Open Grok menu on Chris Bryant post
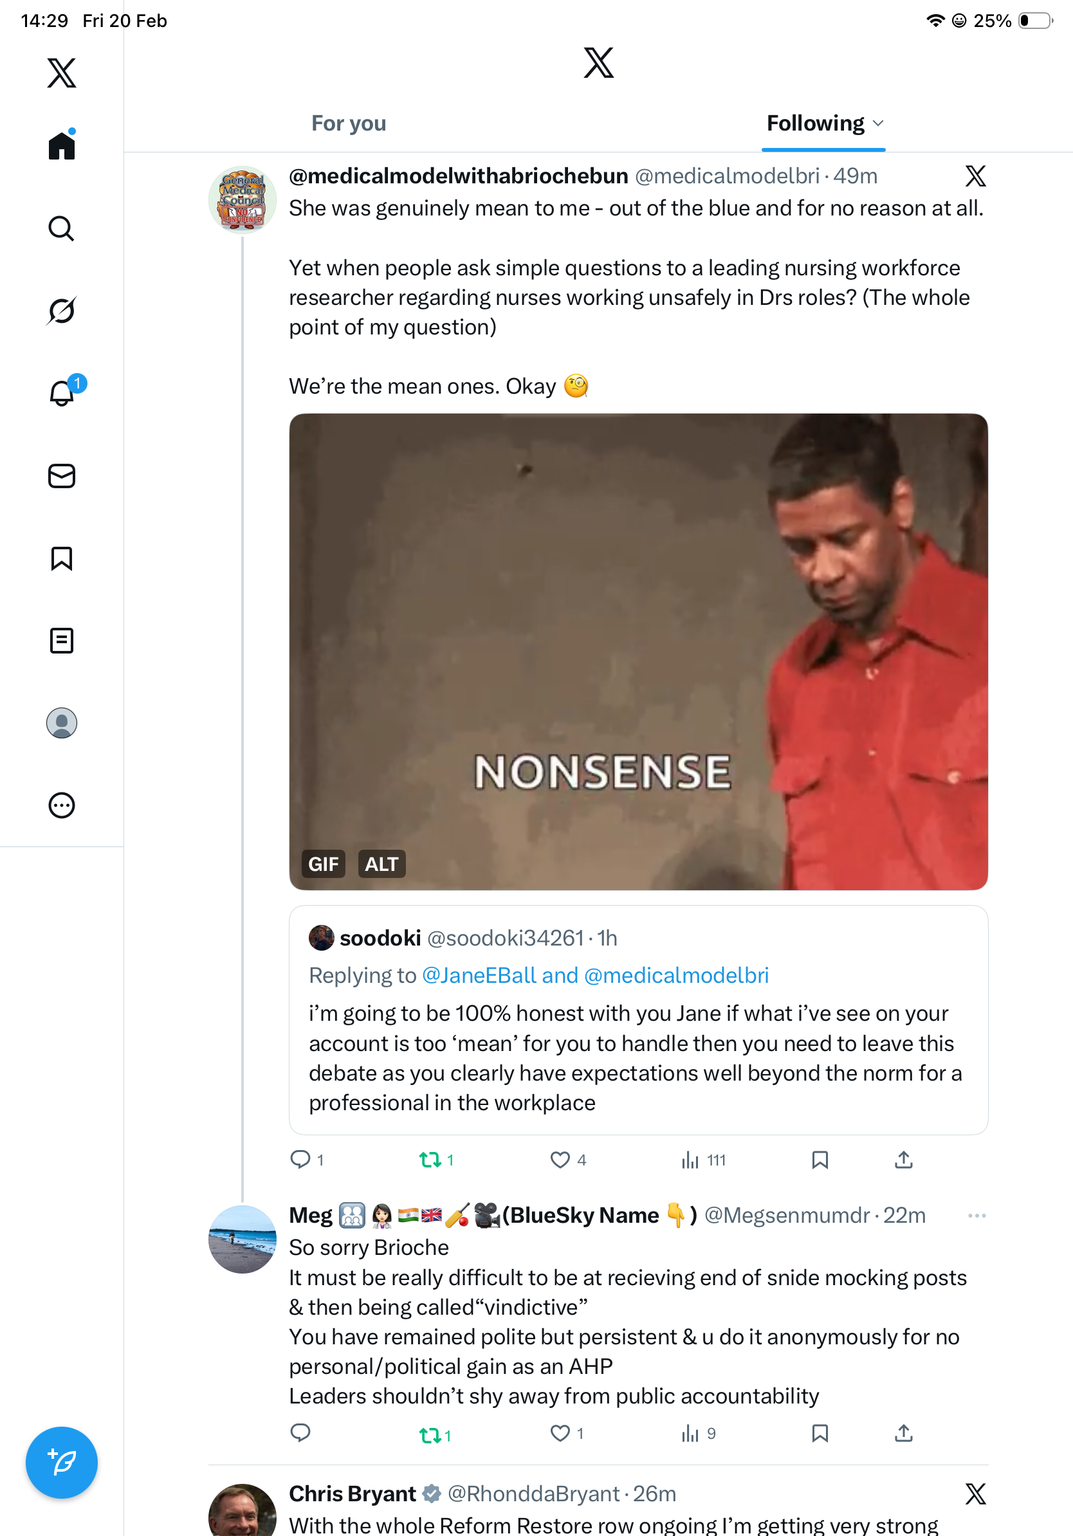 (x=975, y=1494)
